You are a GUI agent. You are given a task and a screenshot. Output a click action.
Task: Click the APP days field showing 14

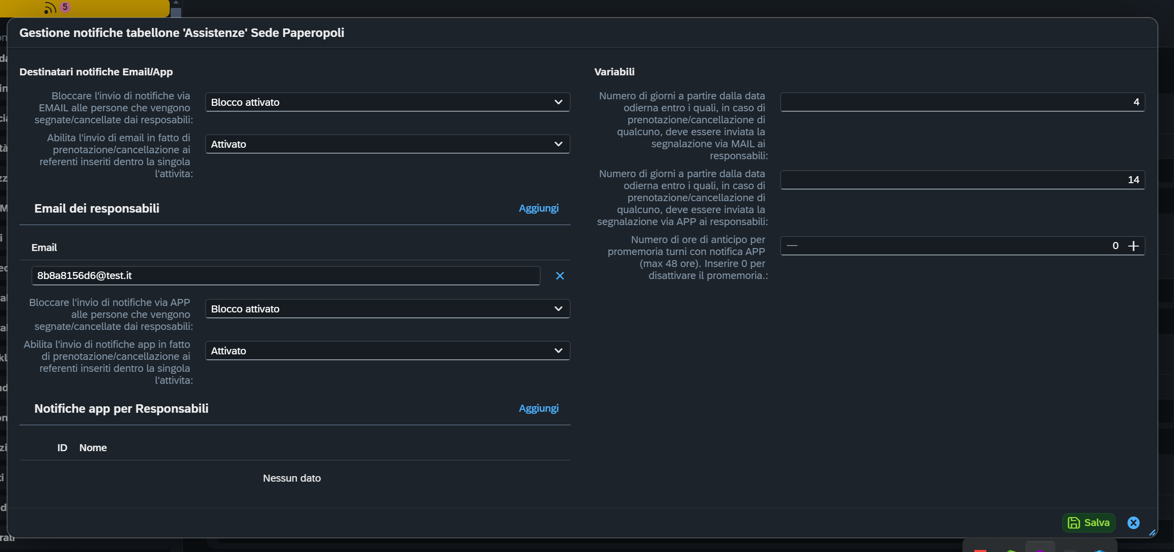point(962,180)
